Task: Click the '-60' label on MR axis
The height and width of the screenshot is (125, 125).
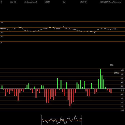Action: (122, 102)
